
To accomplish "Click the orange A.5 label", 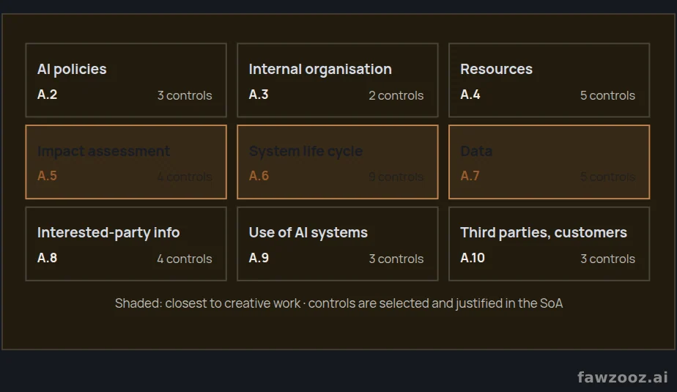I will coord(47,176).
